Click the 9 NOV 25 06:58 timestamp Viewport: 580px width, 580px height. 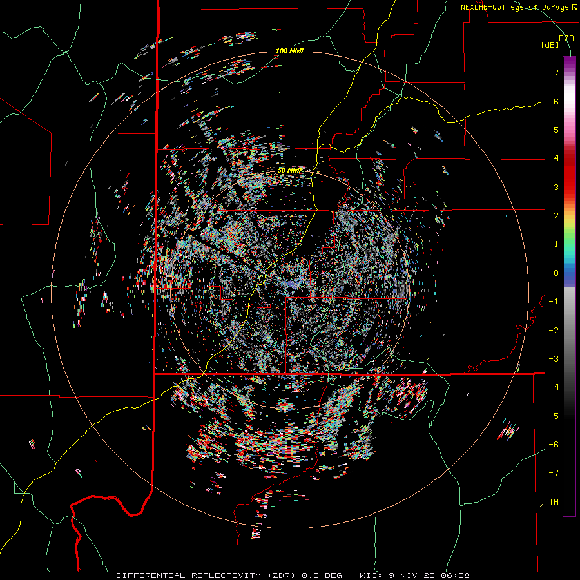click(429, 575)
